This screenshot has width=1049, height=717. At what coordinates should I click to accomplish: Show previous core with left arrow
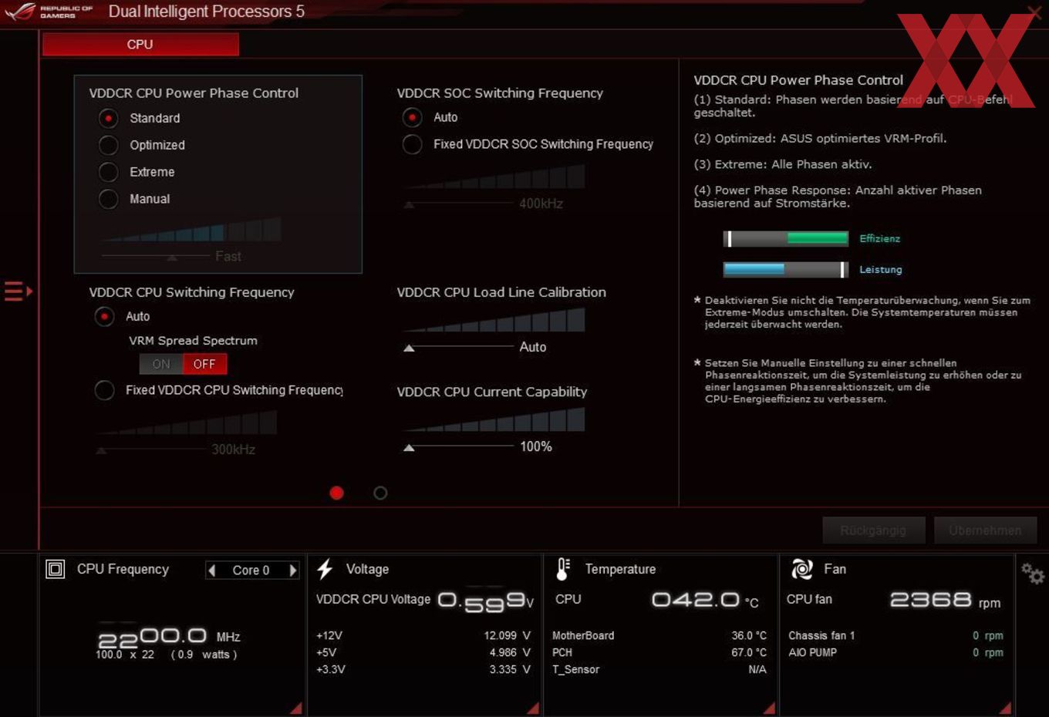pyautogui.click(x=211, y=570)
